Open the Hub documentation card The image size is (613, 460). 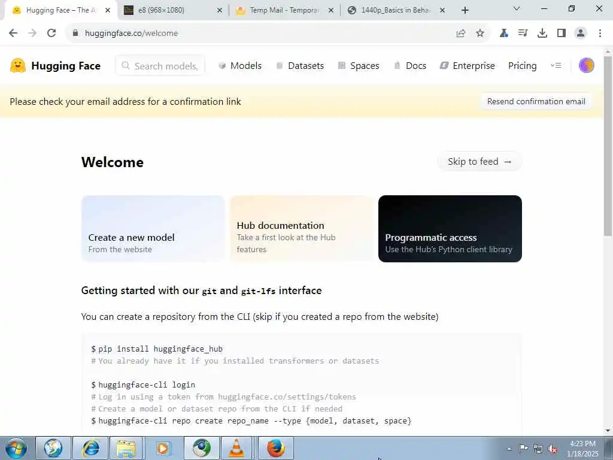click(x=302, y=229)
